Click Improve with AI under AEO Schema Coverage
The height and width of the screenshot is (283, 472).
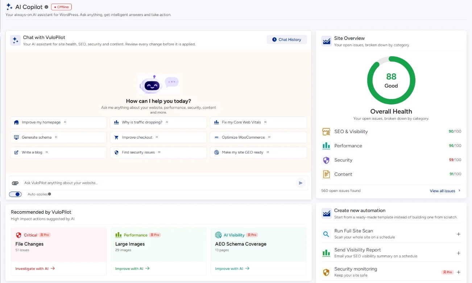(232, 268)
